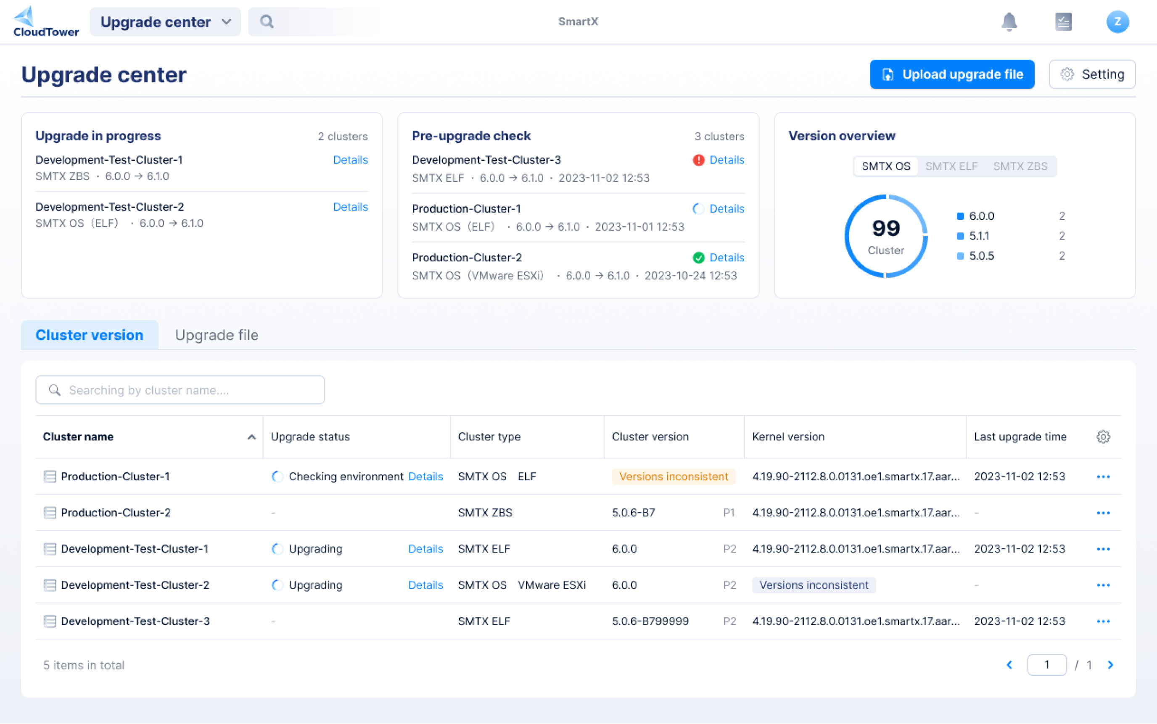The width and height of the screenshot is (1157, 724).
Task: Switch Version overview to SMTX ZBS
Action: 1020,166
